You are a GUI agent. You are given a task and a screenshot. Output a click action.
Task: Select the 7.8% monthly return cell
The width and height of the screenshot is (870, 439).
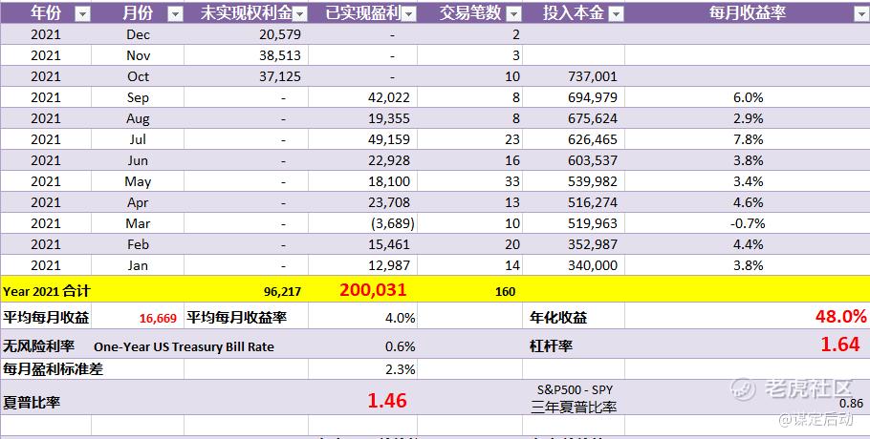(748, 139)
